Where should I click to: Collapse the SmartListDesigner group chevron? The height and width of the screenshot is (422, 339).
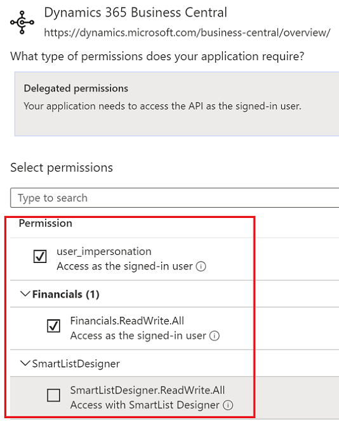point(25,363)
